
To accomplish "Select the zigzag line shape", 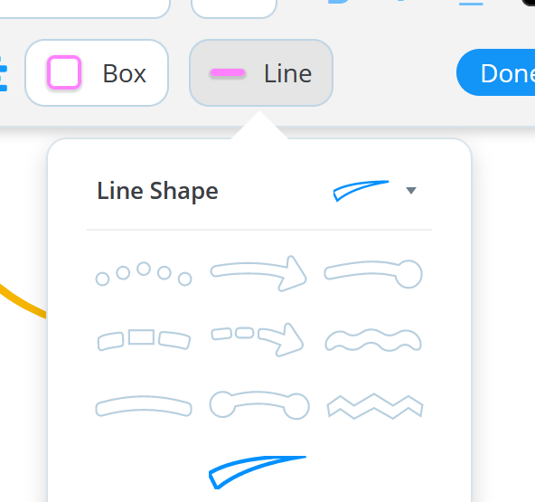I will click(375, 406).
